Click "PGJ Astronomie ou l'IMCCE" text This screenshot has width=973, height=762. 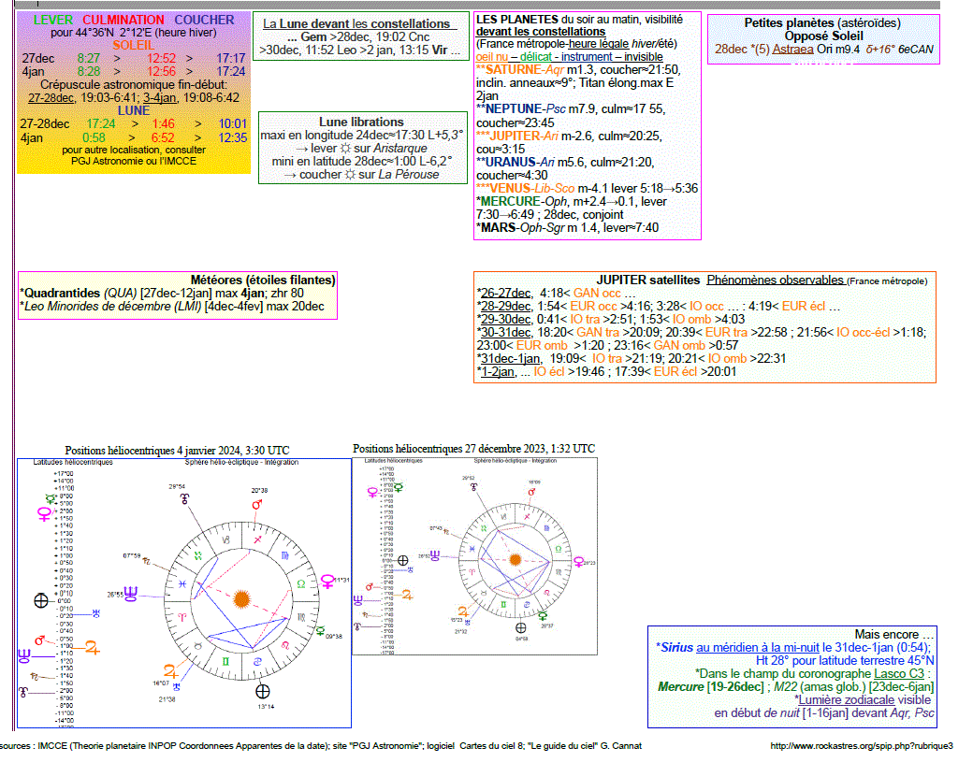click(134, 161)
